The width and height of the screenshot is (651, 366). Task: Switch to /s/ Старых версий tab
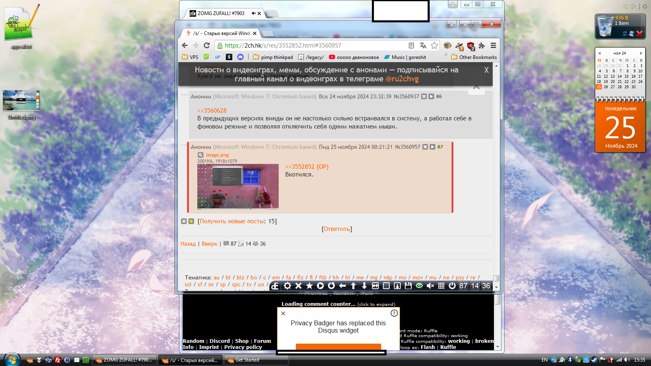(222, 33)
